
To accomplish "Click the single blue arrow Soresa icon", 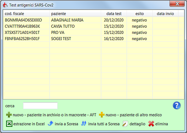I will tap(50, 124).
